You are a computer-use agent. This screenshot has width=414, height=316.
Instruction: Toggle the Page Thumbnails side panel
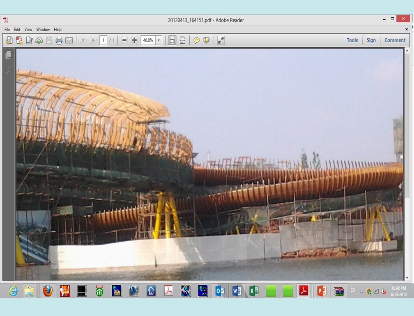[x=8, y=54]
